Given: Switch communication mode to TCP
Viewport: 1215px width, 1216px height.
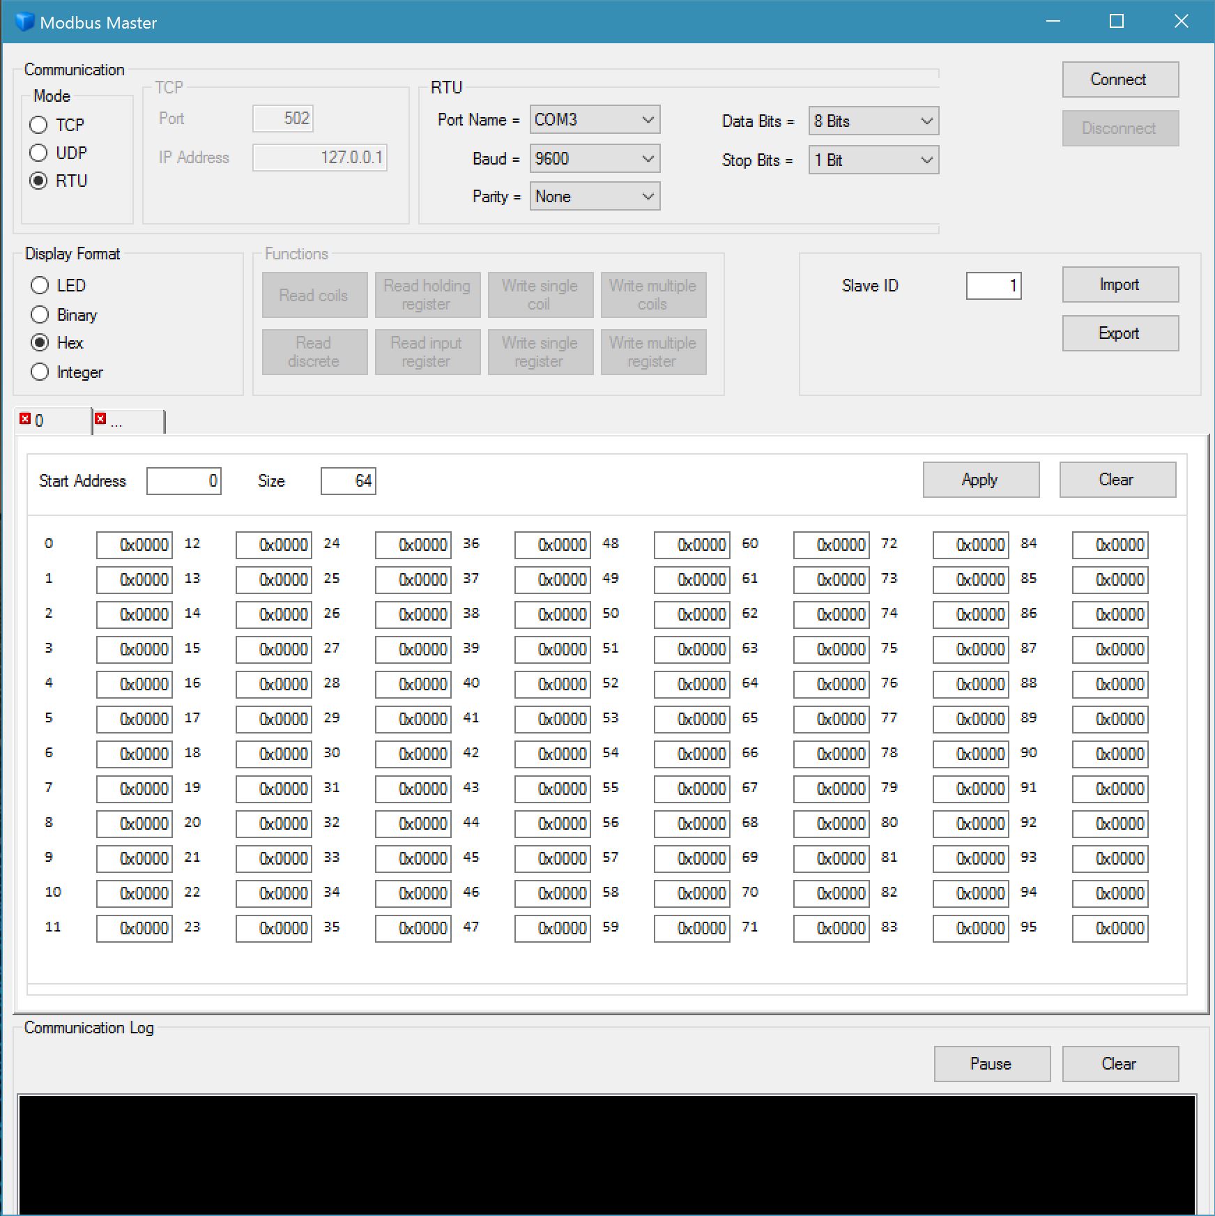Looking at the screenshot, I should click(39, 125).
